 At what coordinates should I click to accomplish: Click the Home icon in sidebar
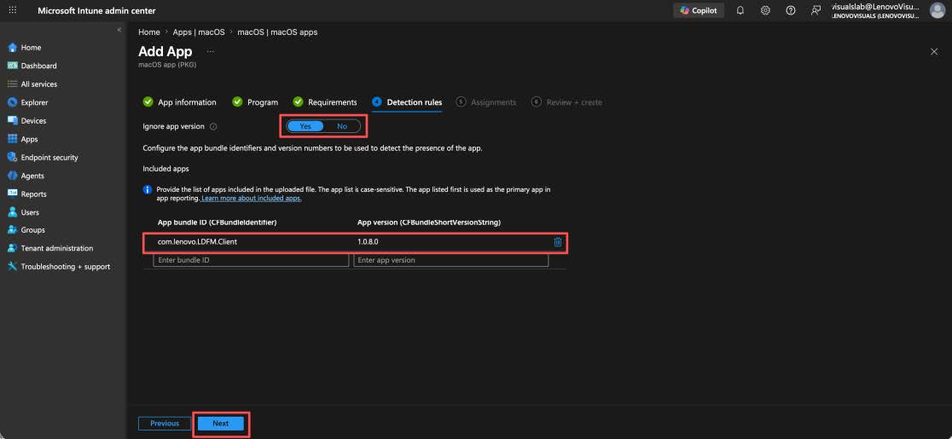[x=12, y=47]
